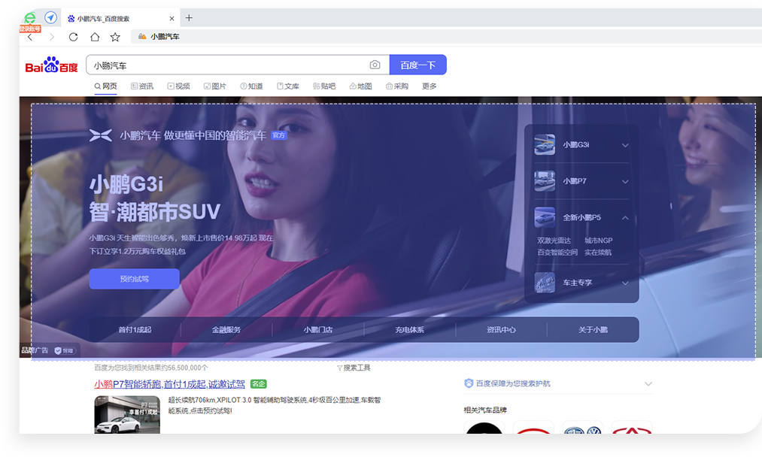762x457 pixels.
Task: Collapse the 全新小鹏P5 section
Action: coord(625,218)
